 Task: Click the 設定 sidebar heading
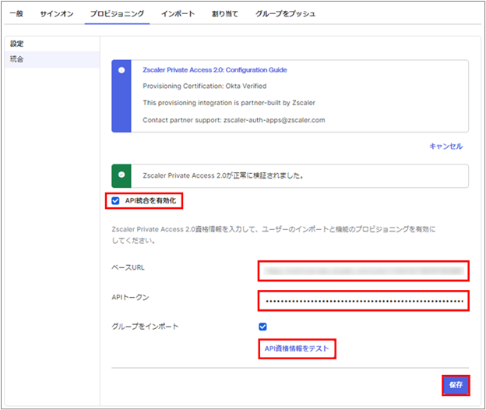point(16,44)
